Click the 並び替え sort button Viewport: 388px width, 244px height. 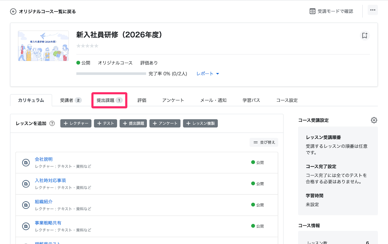(264, 142)
